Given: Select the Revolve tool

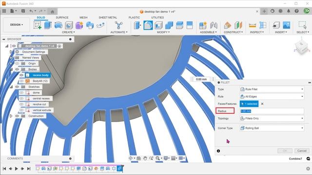Looking at the screenshot, I should [x=58, y=25].
